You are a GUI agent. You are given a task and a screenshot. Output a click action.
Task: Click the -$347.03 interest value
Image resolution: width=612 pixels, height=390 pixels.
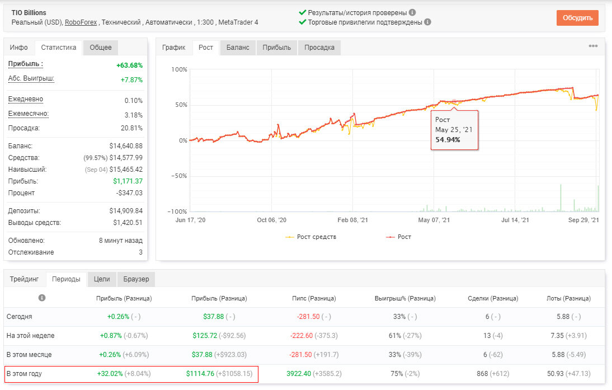[x=129, y=193]
